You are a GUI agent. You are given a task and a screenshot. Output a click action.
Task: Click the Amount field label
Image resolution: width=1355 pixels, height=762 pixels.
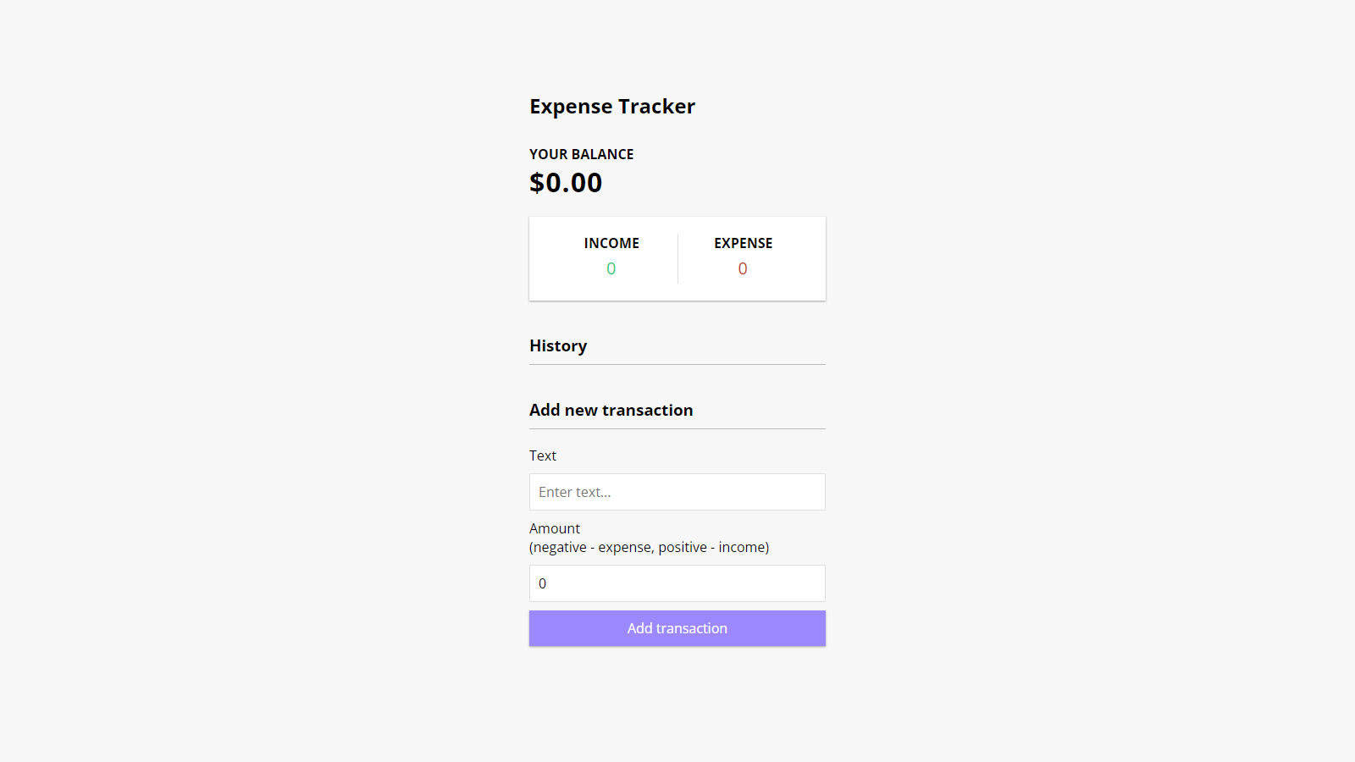(x=554, y=527)
